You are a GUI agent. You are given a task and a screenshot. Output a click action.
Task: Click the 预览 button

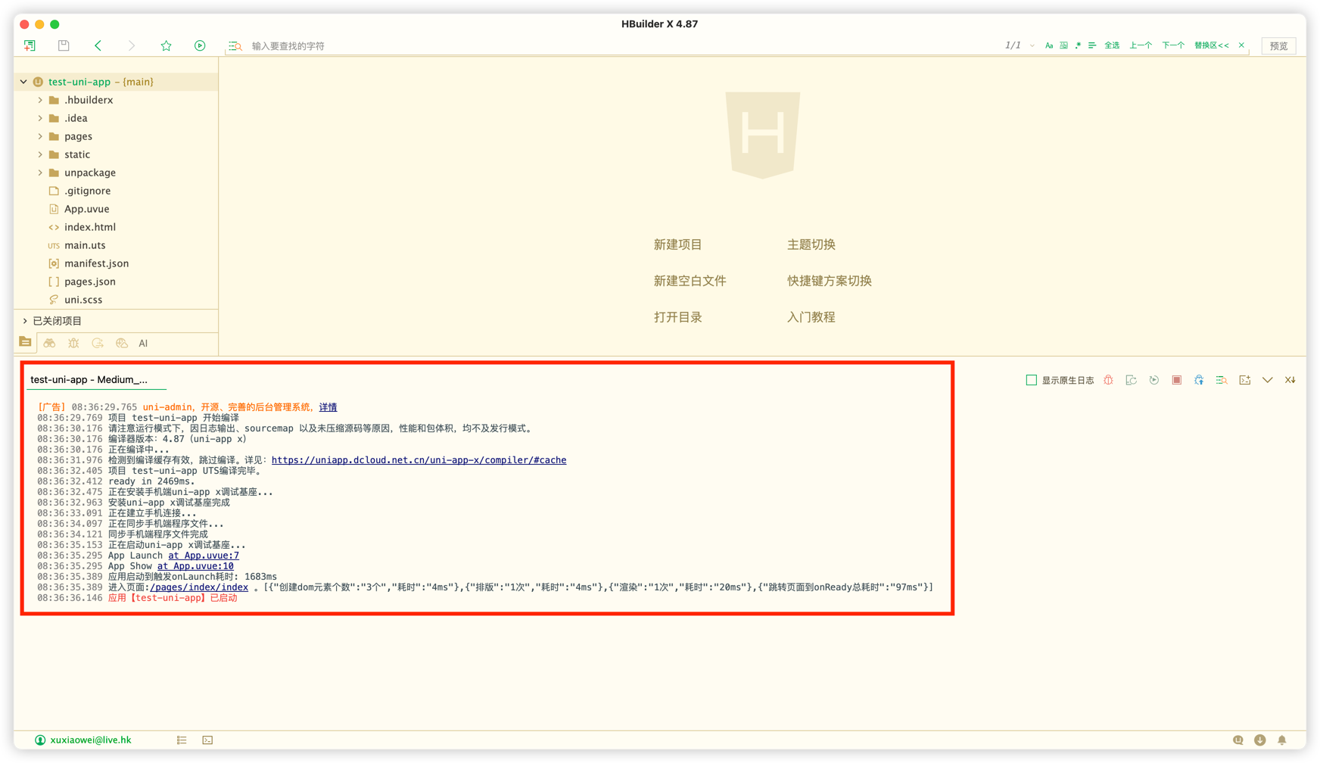1278,46
